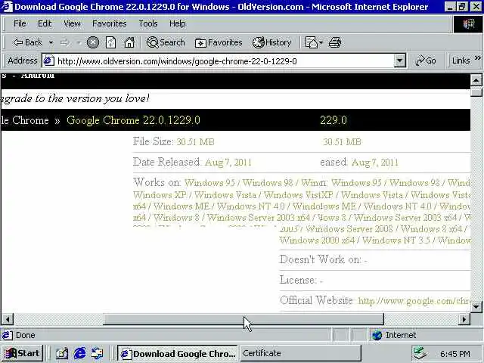Click the Windows Server 2008 link
The image size is (484, 363).
349,229
